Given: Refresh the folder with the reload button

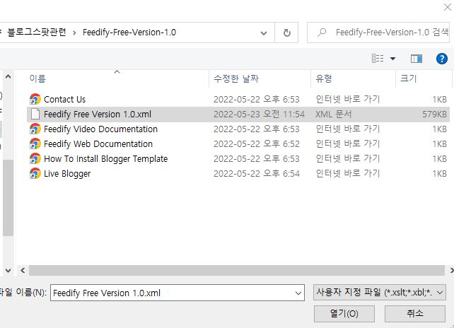Looking at the screenshot, I should click(x=286, y=33).
